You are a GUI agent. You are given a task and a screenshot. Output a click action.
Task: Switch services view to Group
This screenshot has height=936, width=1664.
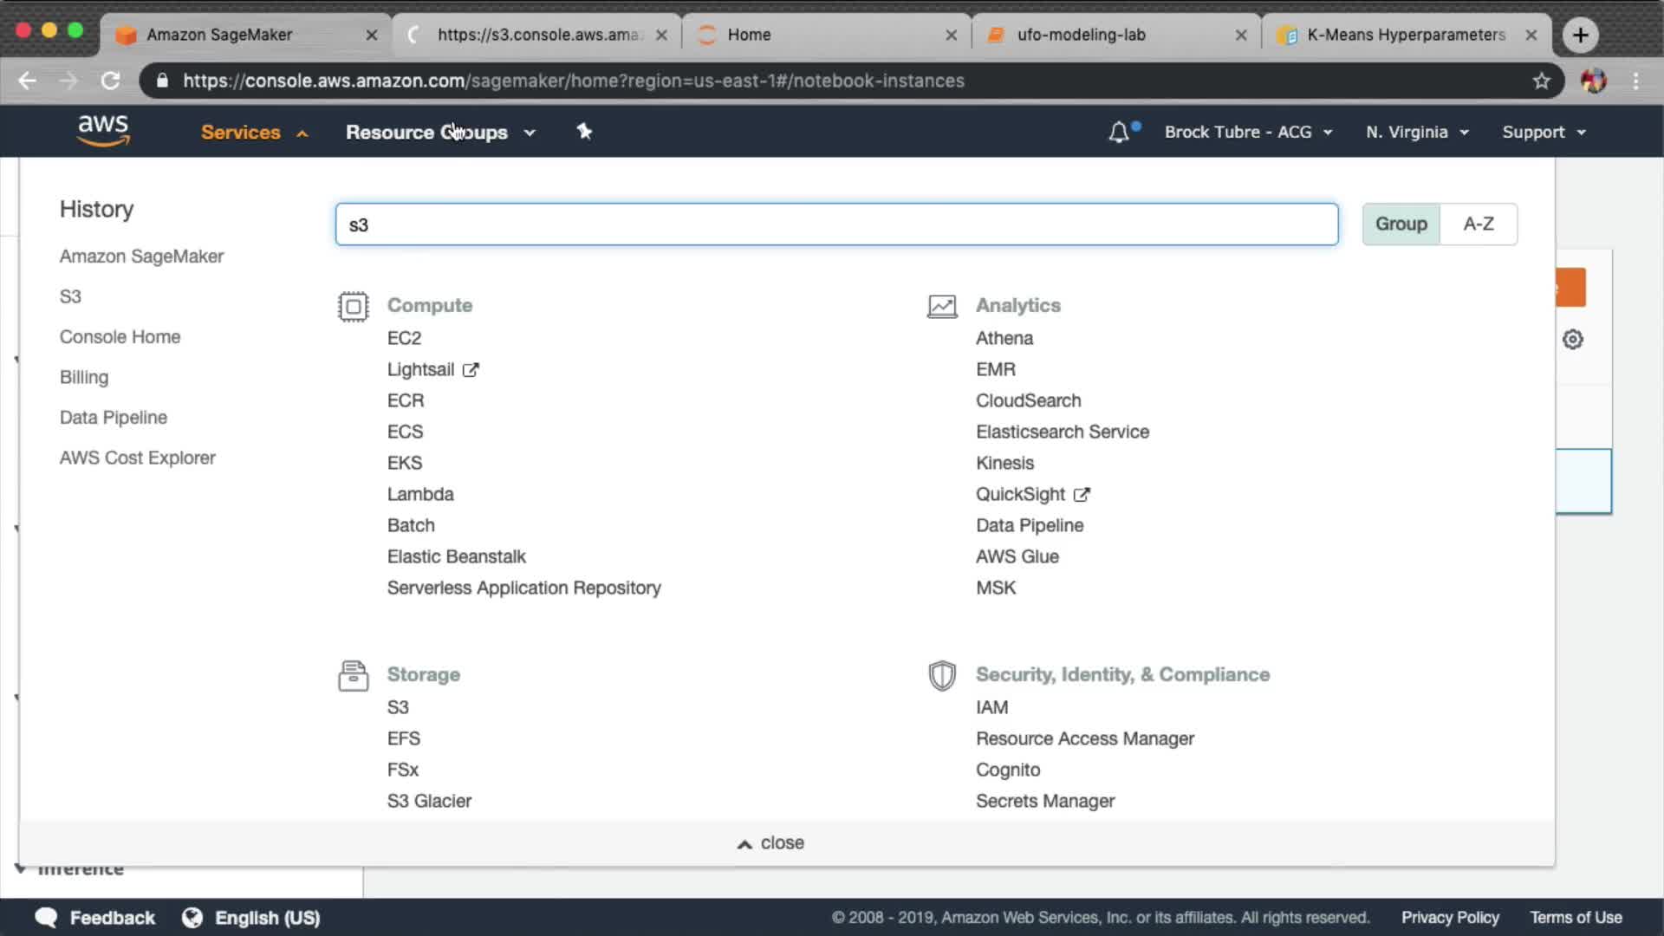pyautogui.click(x=1401, y=224)
